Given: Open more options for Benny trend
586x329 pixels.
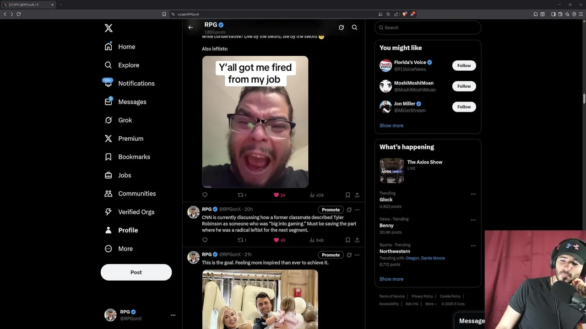Looking at the screenshot, I should pos(473,220).
